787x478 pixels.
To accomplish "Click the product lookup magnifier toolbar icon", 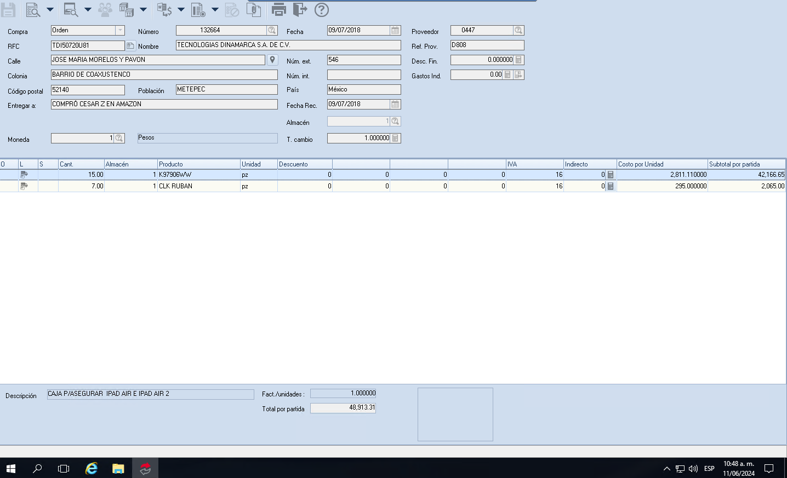I will tap(71, 9).
